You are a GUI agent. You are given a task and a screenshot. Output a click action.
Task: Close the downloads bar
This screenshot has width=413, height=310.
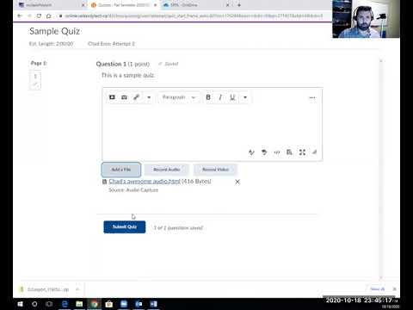pos(394,289)
